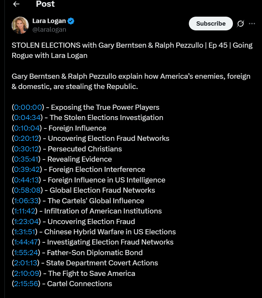Image resolution: width=262 pixels, height=298 pixels.
Task: Click the 1:31:51 Chinese Hybrid Warfare timestamp
Action: (25, 232)
